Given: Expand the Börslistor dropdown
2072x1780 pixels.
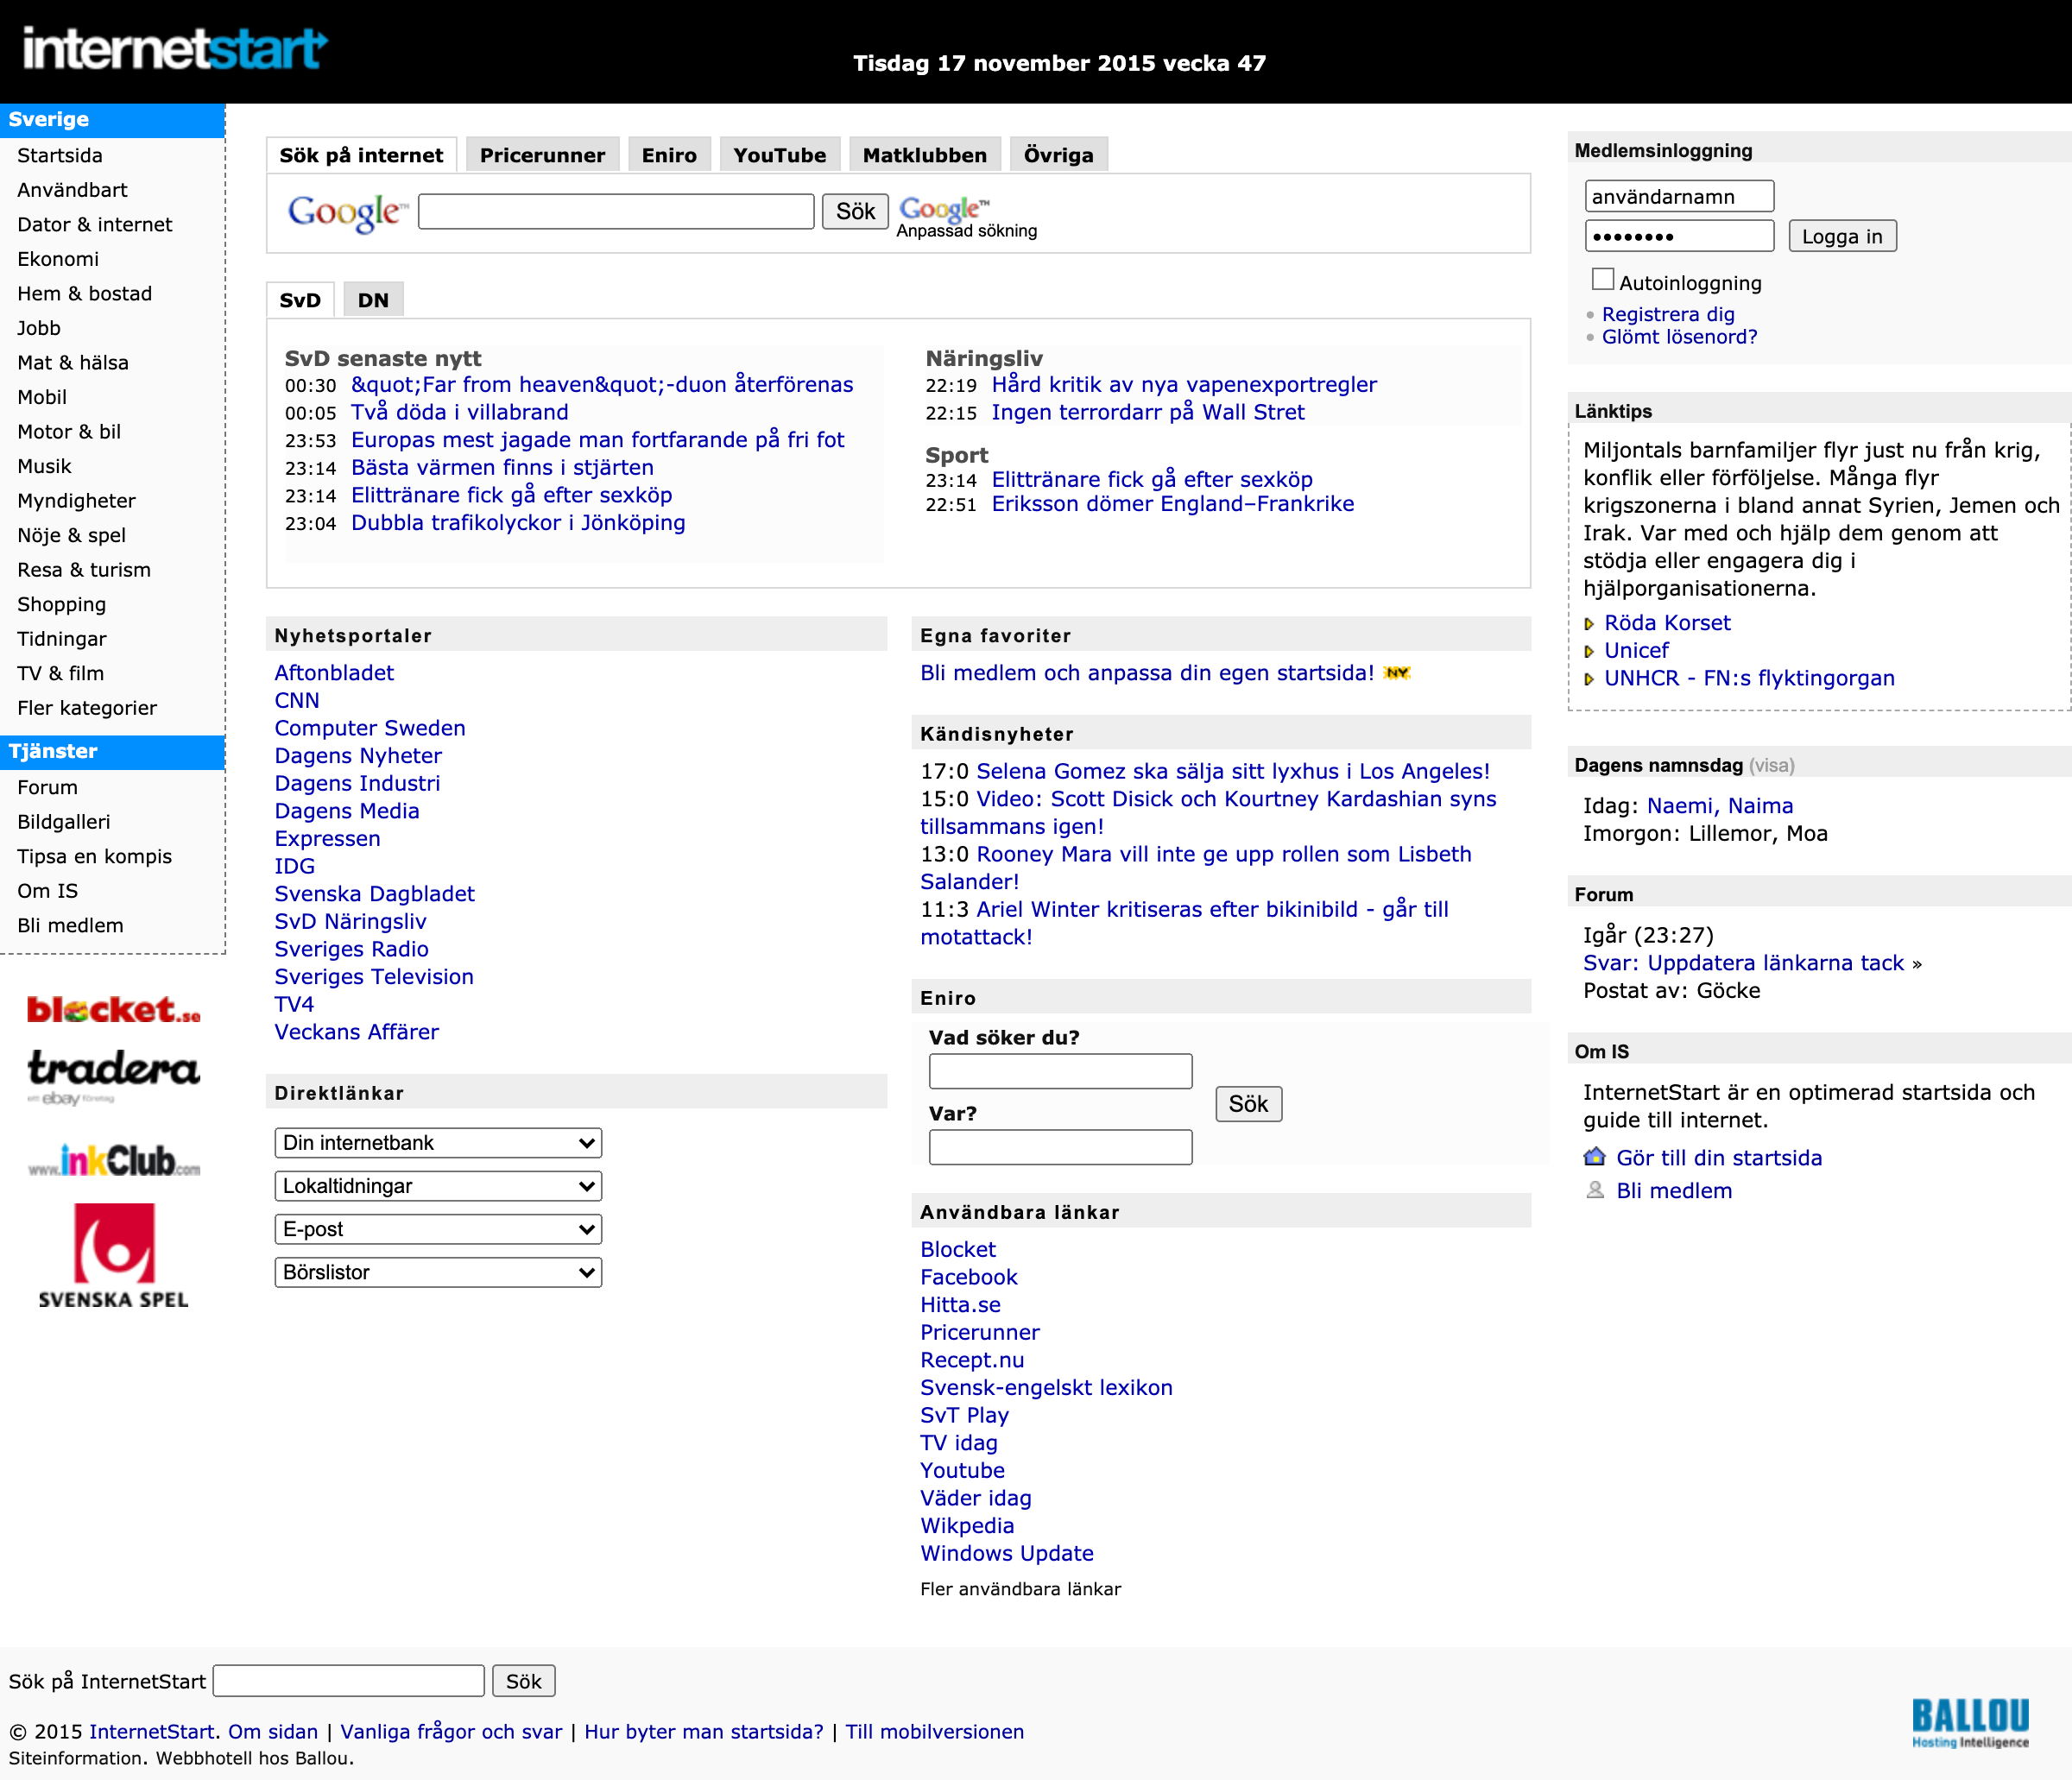Looking at the screenshot, I should 438,1272.
